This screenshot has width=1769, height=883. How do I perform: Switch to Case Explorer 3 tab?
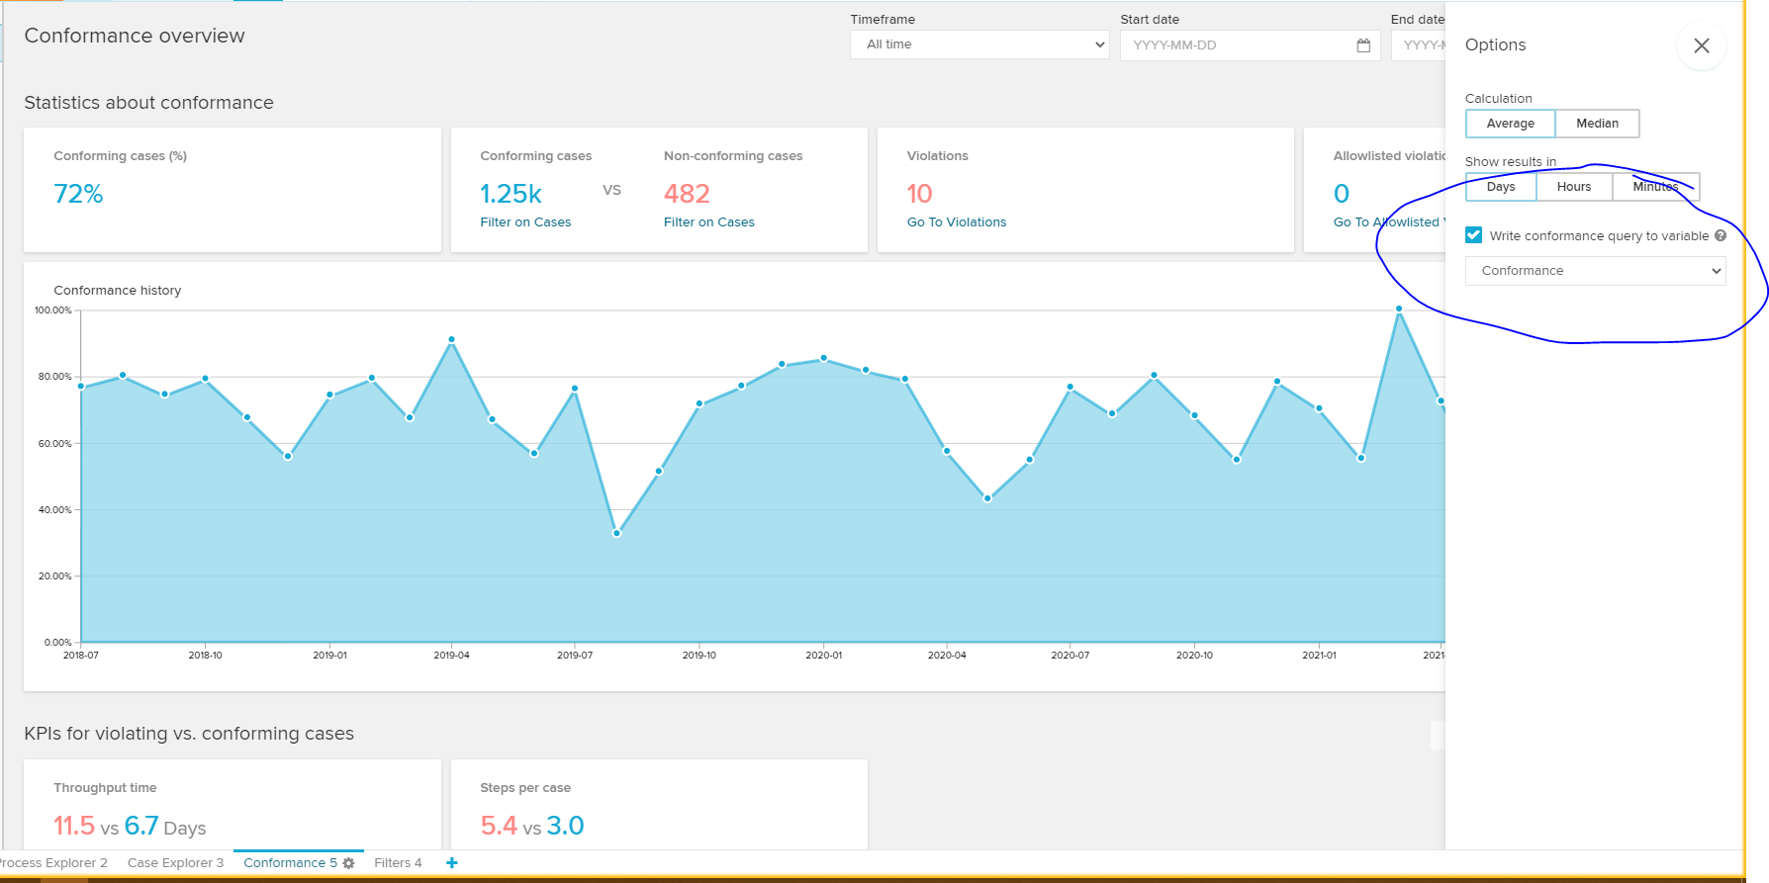pos(175,863)
